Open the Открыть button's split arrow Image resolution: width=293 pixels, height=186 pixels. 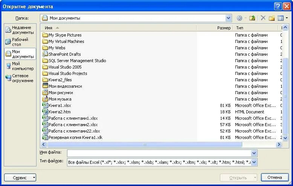tap(255, 178)
